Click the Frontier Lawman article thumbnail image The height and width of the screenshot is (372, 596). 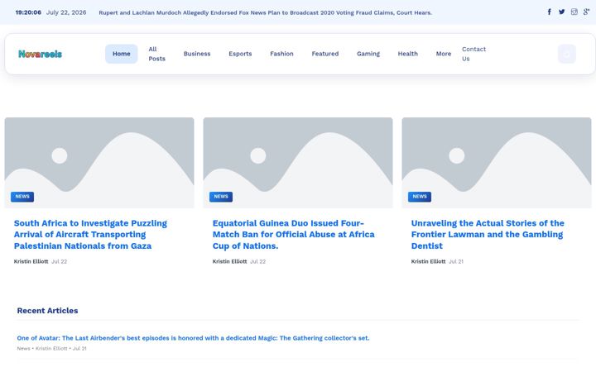(497, 163)
